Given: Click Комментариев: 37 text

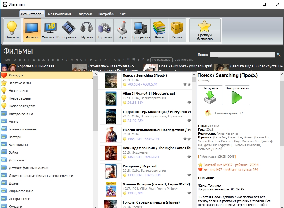Looking at the screenshot, I should pyautogui.click(x=229, y=113).
